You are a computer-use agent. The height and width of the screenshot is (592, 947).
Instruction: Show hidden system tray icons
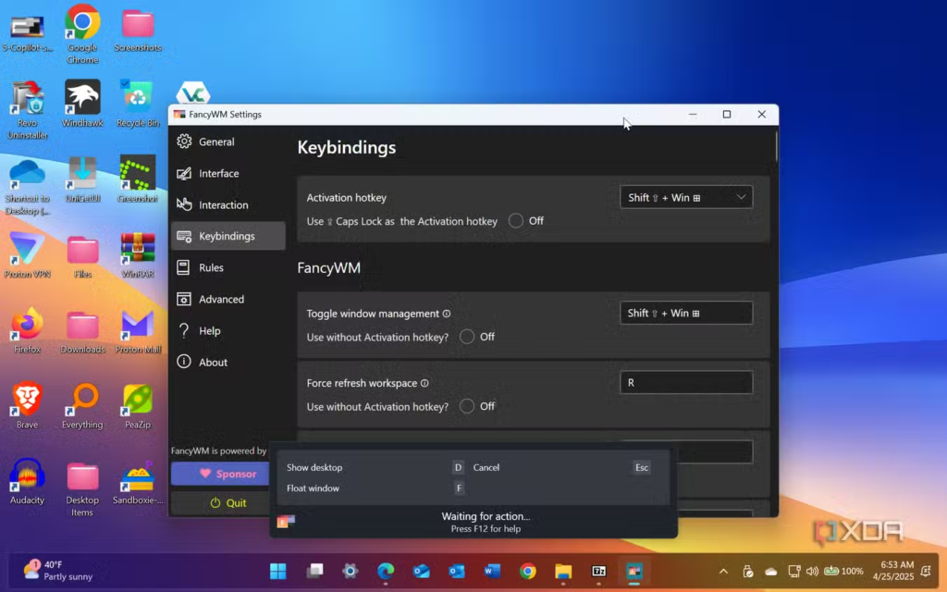[x=723, y=571]
